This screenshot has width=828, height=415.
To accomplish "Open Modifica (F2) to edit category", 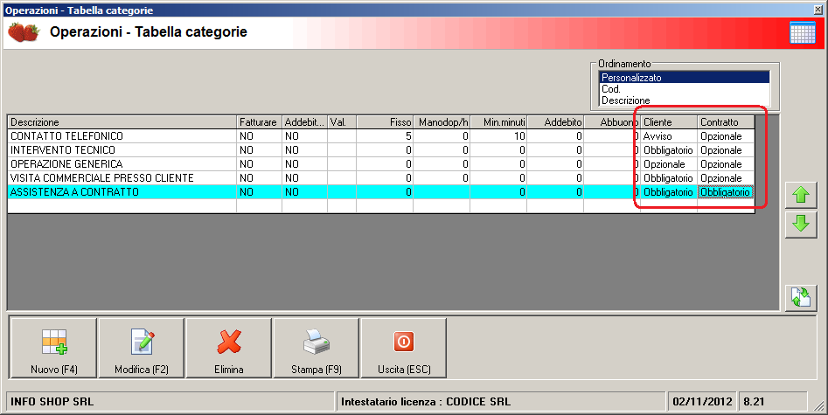I will [x=142, y=348].
